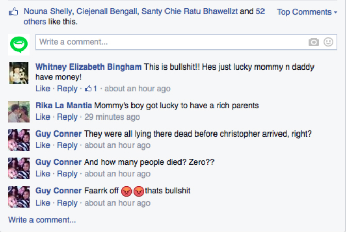
Task: Open Rika La Mantia's profile picture
Action: (x=20, y=111)
